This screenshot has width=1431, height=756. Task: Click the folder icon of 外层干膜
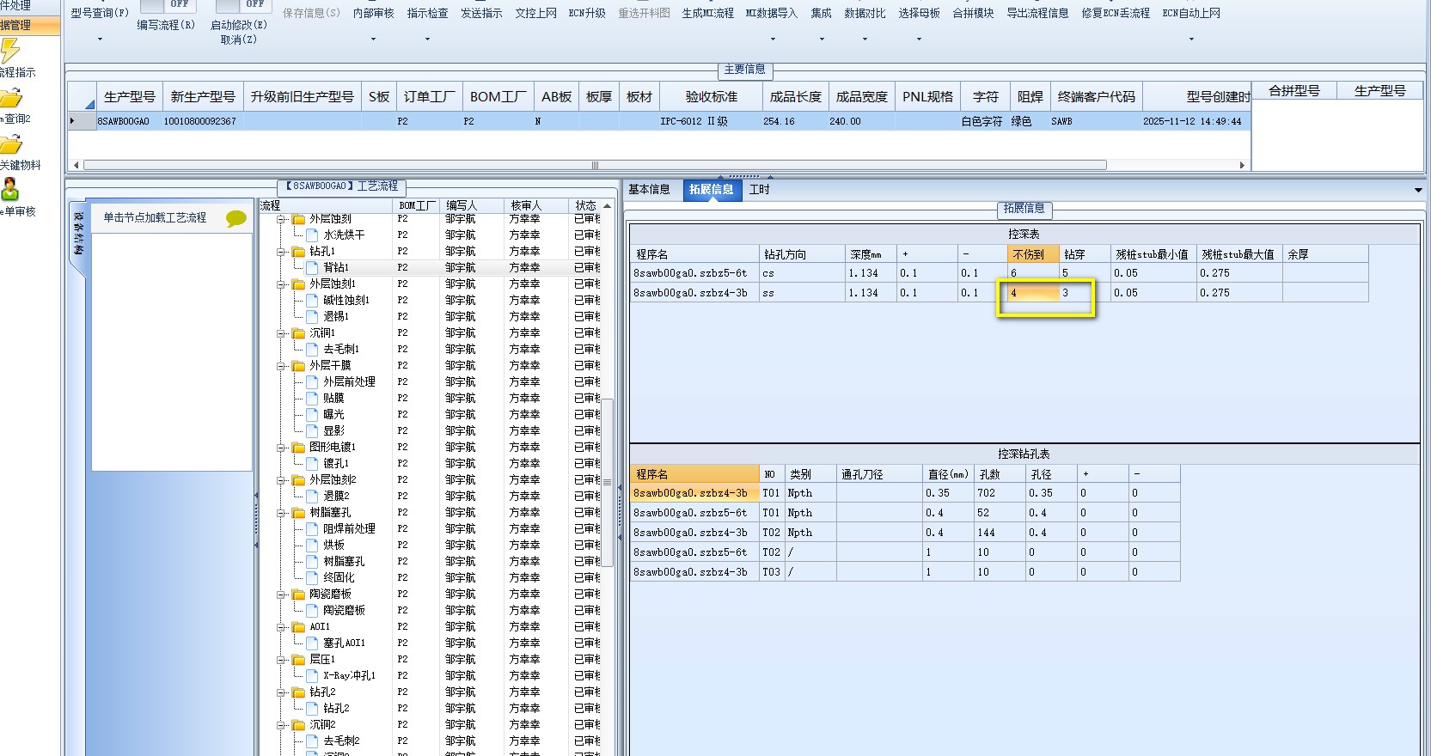[299, 366]
